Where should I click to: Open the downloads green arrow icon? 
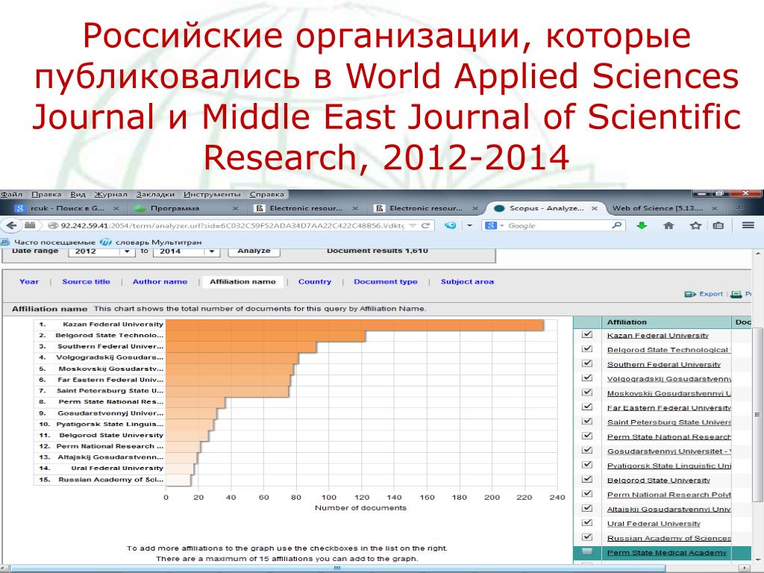642,225
